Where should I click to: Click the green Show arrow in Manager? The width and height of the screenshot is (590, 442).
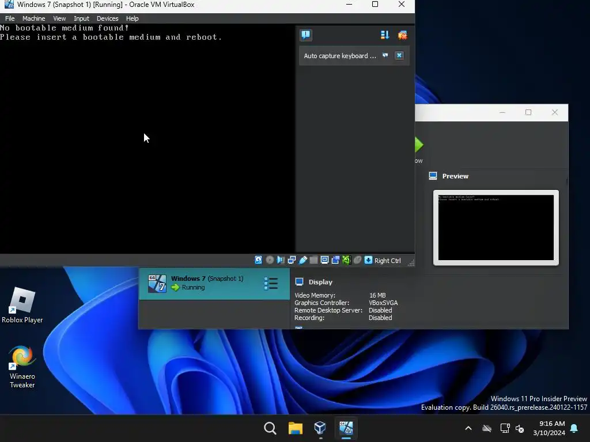419,145
